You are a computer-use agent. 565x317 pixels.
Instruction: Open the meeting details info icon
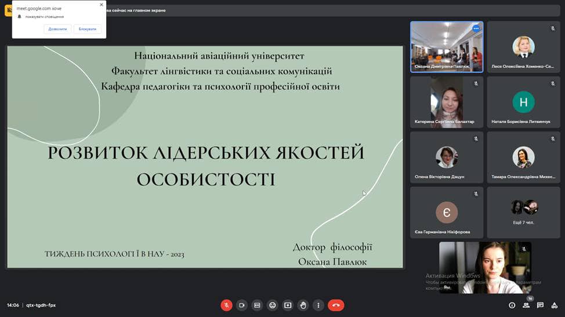point(512,305)
